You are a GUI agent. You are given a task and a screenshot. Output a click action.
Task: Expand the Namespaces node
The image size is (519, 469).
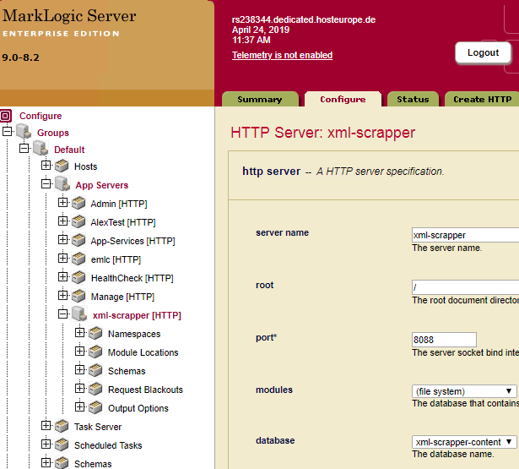(80, 332)
